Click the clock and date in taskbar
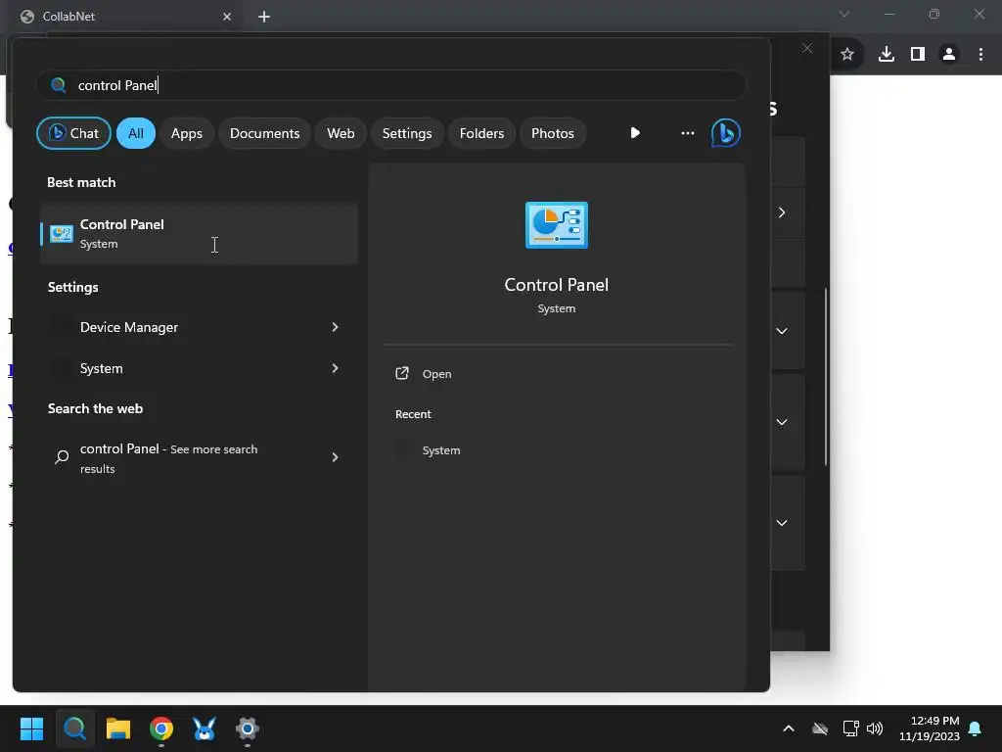This screenshot has height=752, width=1002. tap(930, 728)
